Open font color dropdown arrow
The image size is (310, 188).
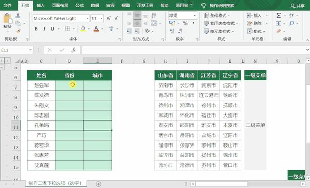[102, 29]
